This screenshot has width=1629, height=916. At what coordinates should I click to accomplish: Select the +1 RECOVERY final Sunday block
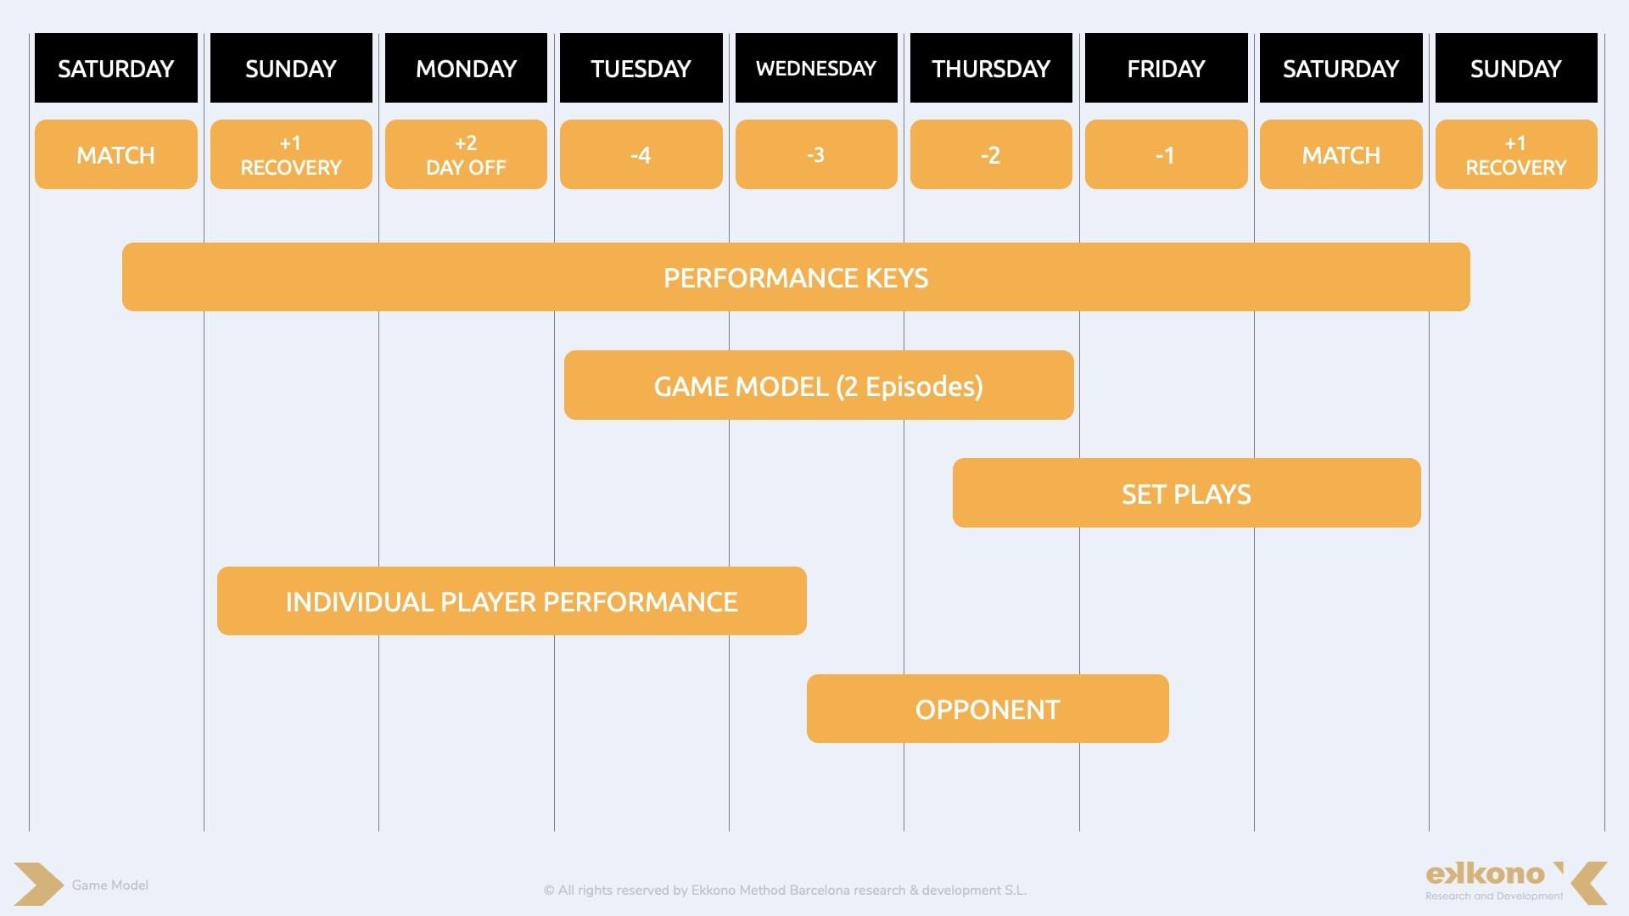pos(1516,154)
